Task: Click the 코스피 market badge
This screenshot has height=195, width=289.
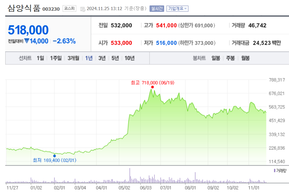Action: 69,8
